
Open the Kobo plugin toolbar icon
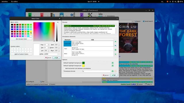(101, 15)
